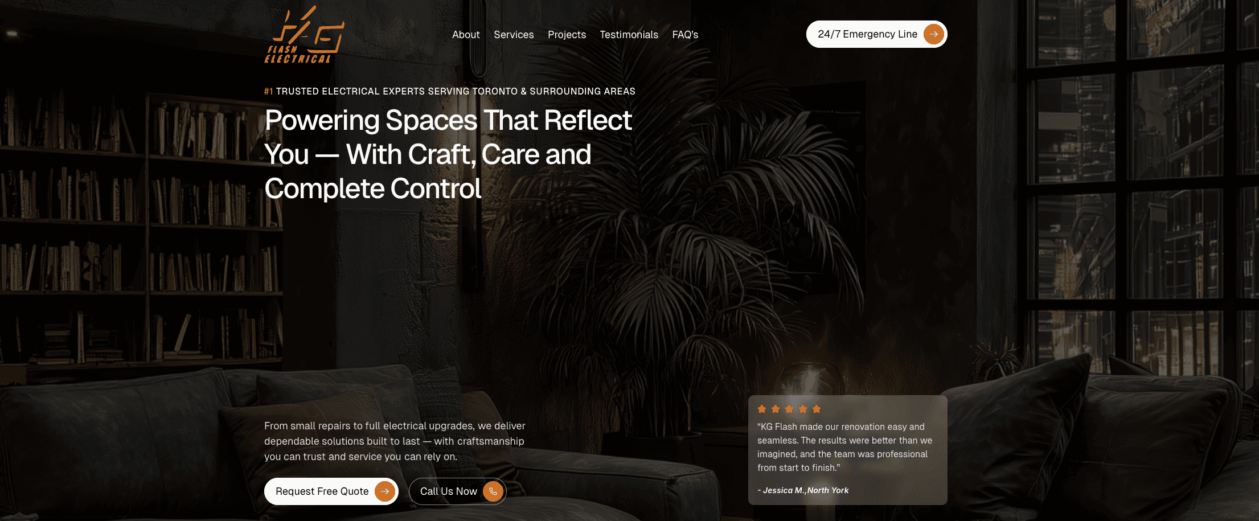
Task: Click the 24/7 Emergency Line button
Action: [876, 34]
